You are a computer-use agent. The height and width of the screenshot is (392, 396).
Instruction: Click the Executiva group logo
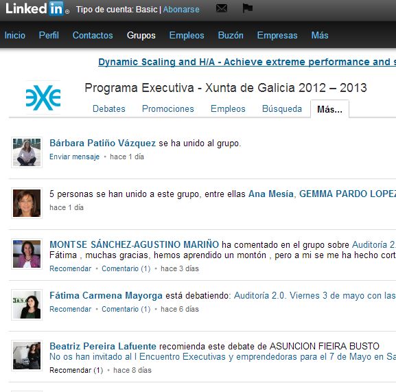coord(43,97)
